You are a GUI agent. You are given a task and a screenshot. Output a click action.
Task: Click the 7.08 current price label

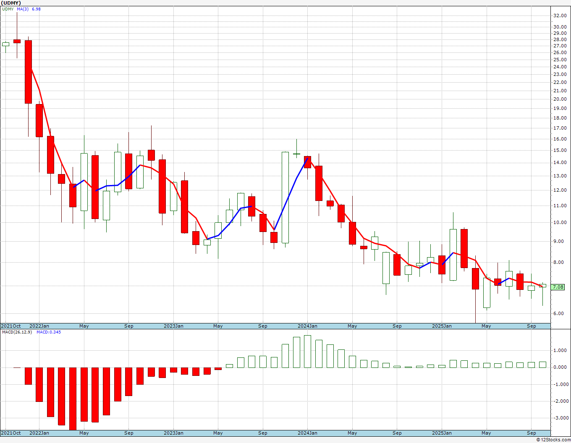pyautogui.click(x=558, y=287)
